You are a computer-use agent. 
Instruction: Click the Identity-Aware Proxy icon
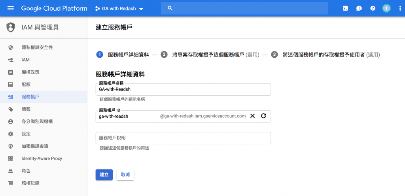pos(11,158)
